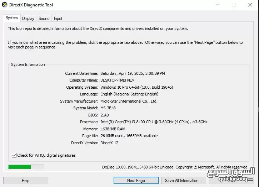
Task: Go to Next Page button
Action: tap(136, 180)
